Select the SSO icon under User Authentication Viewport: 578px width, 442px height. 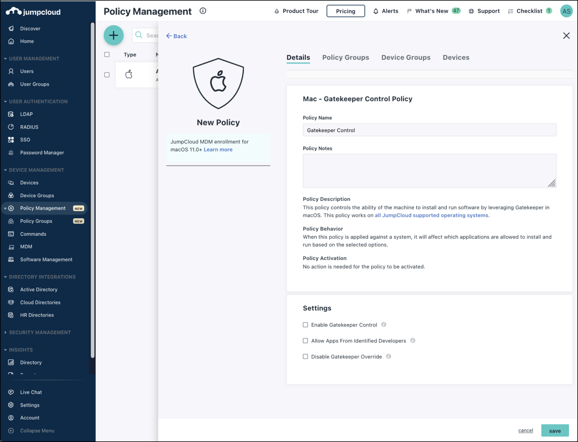pos(11,139)
